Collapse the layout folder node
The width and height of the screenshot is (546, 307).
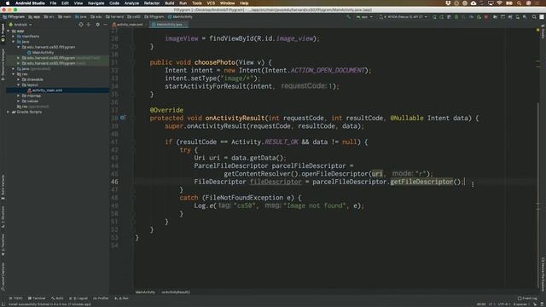tap(19, 85)
